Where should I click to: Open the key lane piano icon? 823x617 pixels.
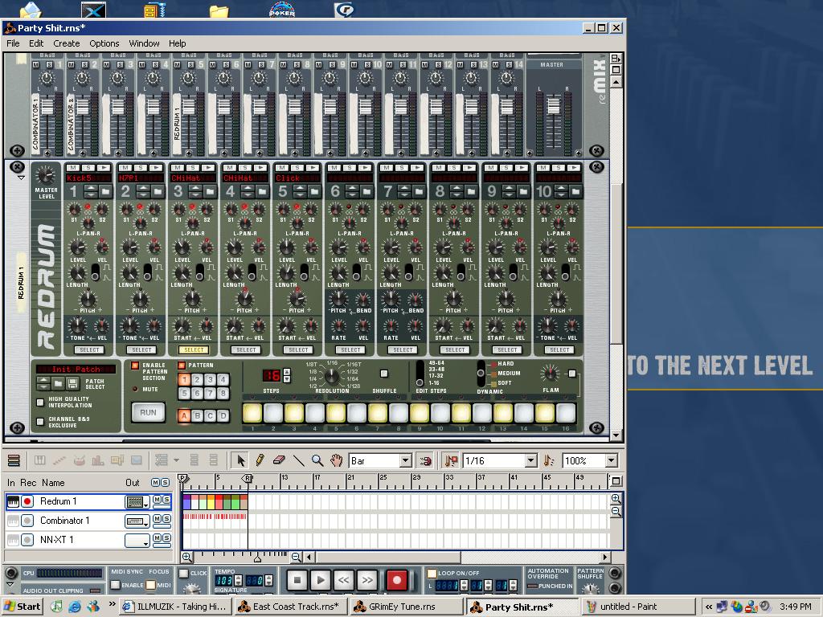click(x=39, y=460)
